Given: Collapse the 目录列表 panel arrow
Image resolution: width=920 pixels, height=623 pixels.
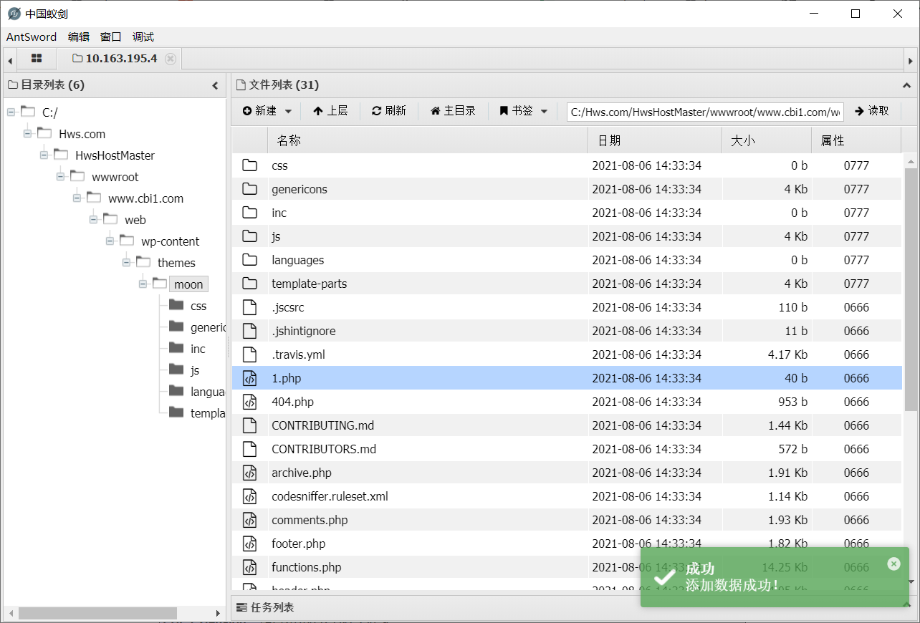Looking at the screenshot, I should (215, 85).
